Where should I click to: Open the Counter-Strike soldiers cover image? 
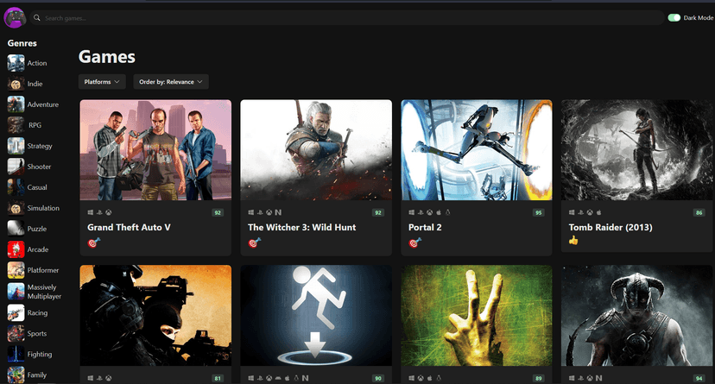pos(155,315)
